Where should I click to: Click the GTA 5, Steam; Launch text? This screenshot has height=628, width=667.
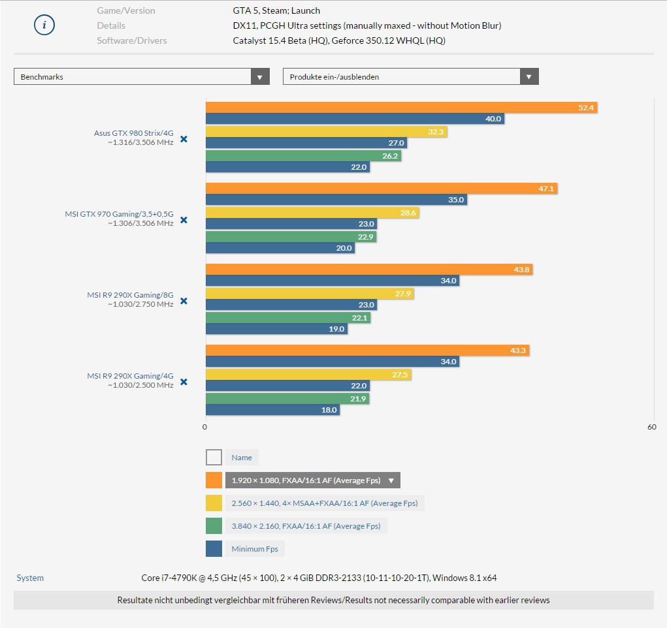(x=276, y=10)
